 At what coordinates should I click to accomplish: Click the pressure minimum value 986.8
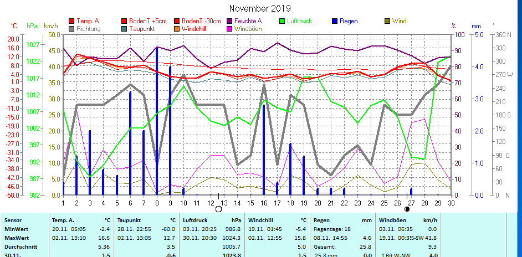click(x=233, y=229)
